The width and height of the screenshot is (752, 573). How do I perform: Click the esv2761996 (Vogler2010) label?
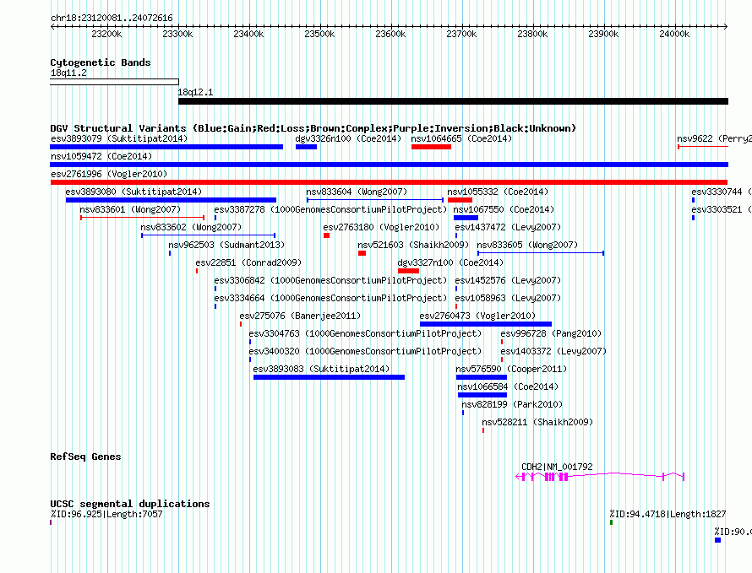109,174
